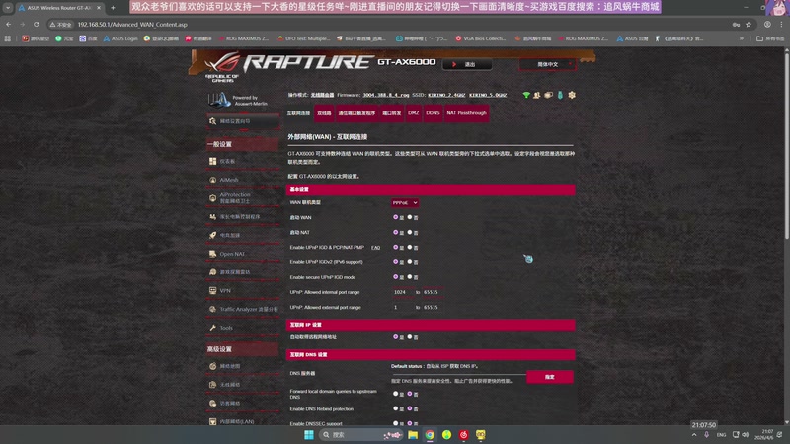This screenshot has width=790, height=444.
Task: Open the language dropdown showing 简体中文
Action: 548,64
